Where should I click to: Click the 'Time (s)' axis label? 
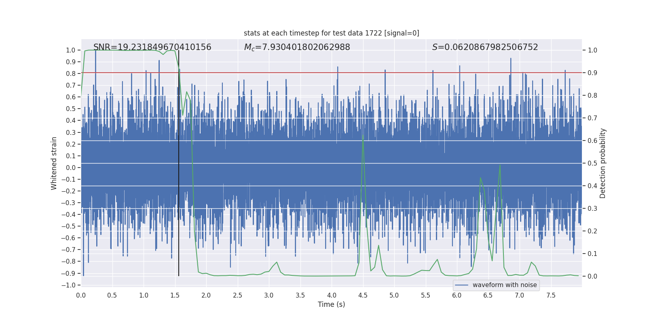click(x=332, y=304)
